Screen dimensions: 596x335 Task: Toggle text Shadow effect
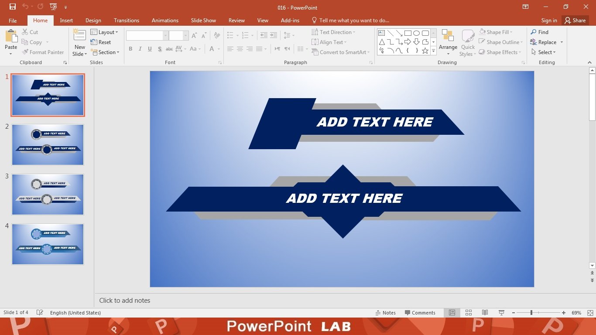tap(160, 49)
